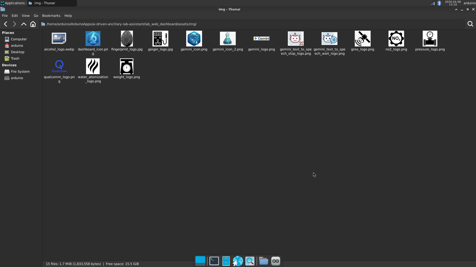
Task: Go back to the previous folder
Action: 6,24
